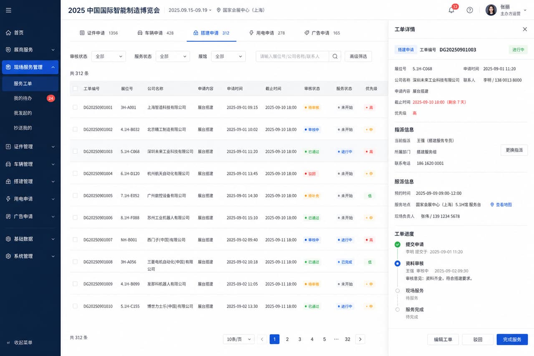
Task: Collapse sidebar via 收起菜单 icon
Action: coord(8,343)
